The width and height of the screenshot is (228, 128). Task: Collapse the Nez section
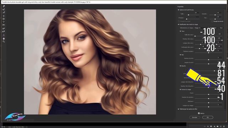point(180,55)
